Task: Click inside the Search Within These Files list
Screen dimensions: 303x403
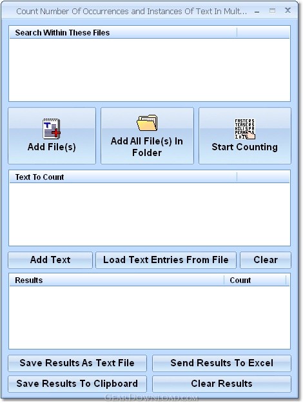Action: coord(150,70)
